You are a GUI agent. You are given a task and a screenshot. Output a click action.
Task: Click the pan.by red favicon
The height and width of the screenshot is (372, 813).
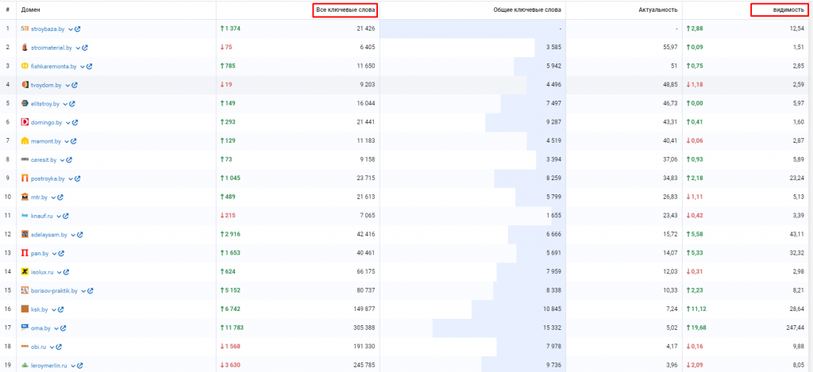click(25, 253)
